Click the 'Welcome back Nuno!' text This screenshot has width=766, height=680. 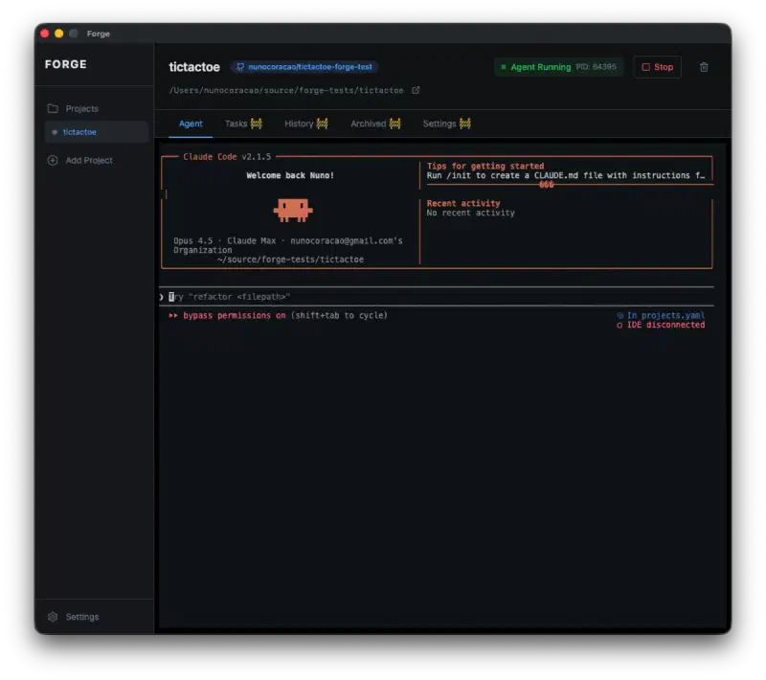click(x=290, y=175)
